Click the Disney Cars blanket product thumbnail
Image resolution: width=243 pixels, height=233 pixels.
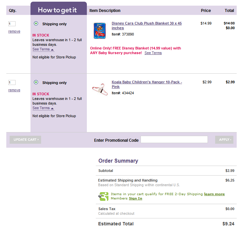[x=100, y=31]
